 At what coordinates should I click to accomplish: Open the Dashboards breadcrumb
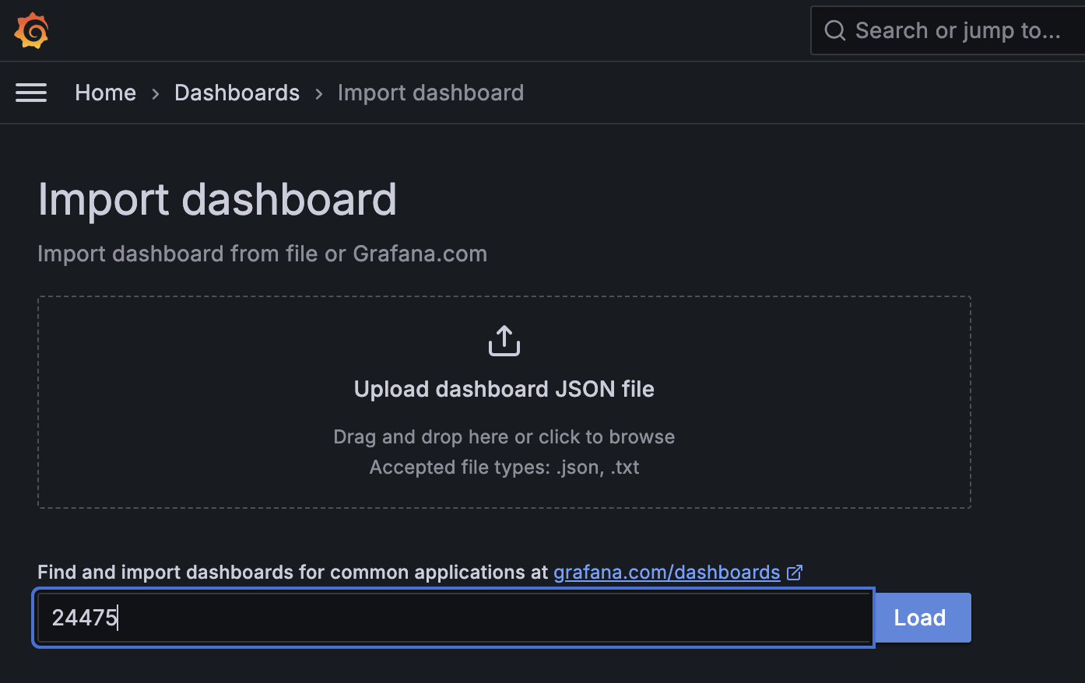[x=237, y=93]
